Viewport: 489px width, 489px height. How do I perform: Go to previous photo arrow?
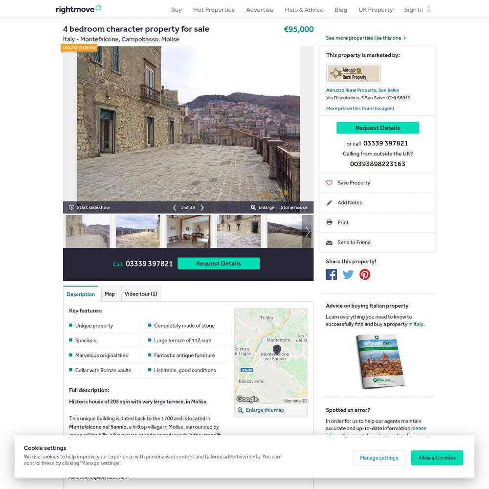tap(175, 208)
